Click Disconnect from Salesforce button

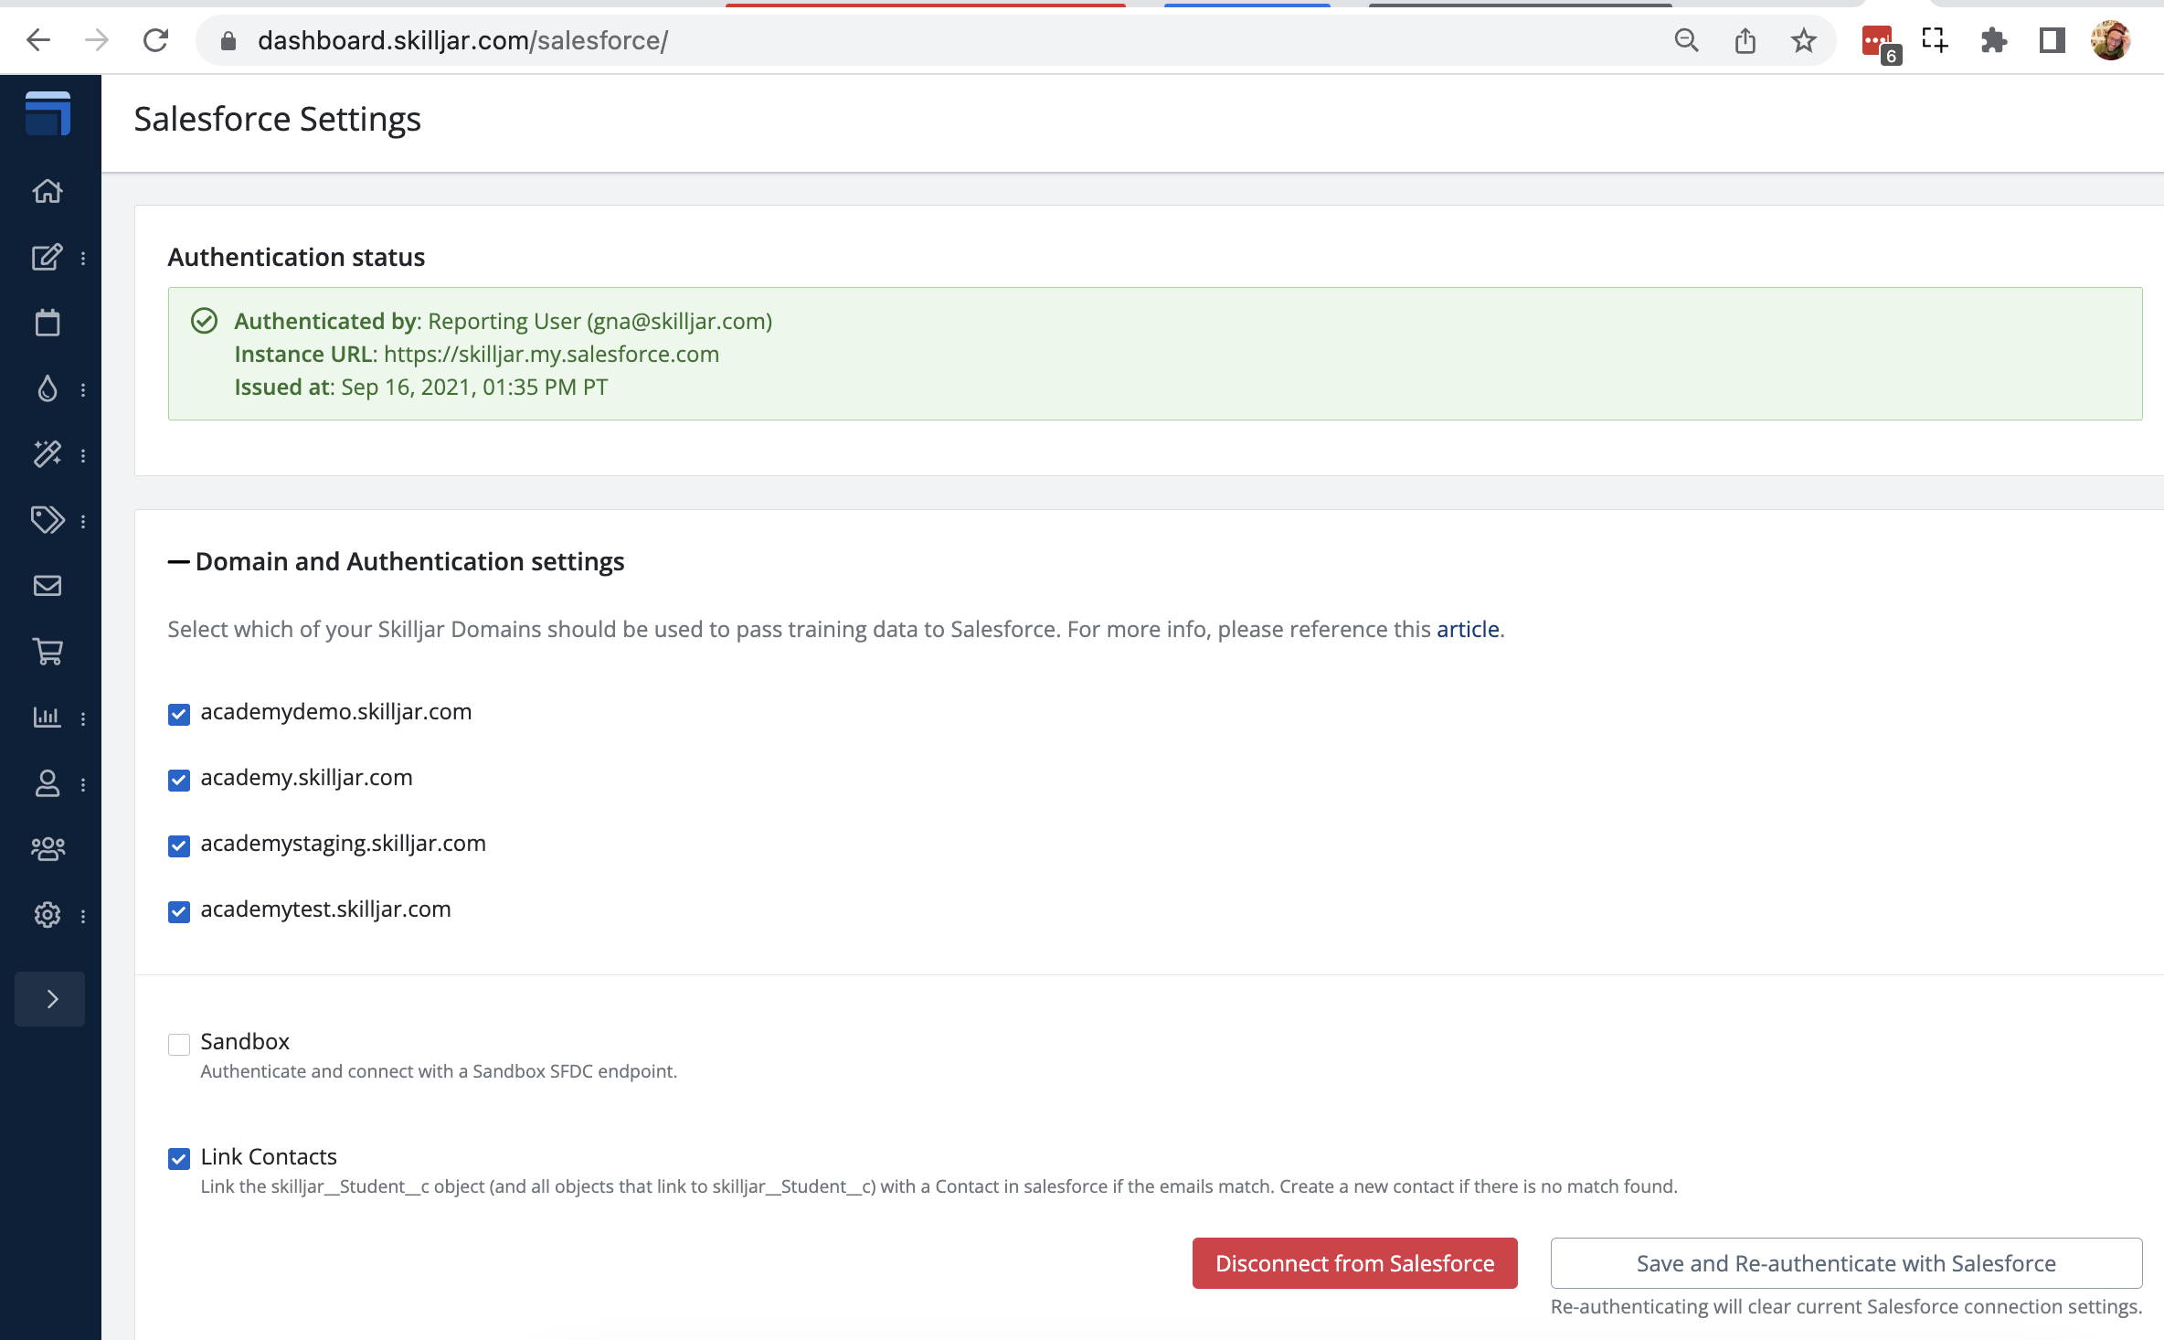1354,1263
